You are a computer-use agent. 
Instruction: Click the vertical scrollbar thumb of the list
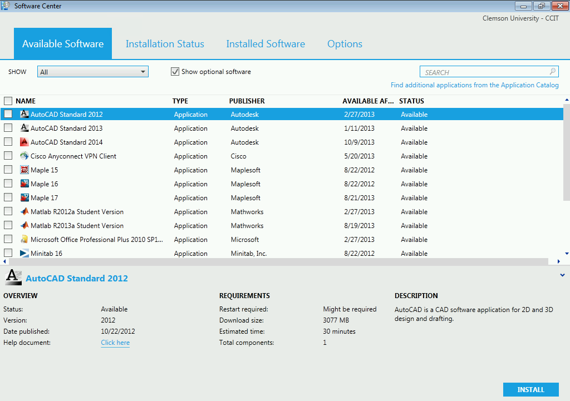pyautogui.click(x=566, y=152)
